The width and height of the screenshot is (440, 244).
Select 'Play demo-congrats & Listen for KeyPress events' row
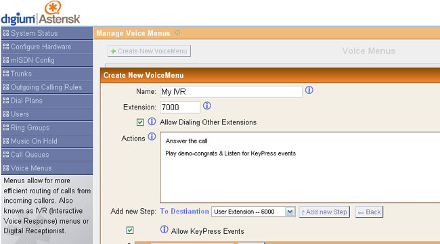[230, 153]
